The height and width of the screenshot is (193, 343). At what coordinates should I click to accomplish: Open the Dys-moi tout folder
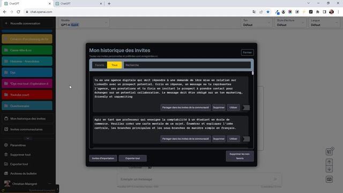(27, 84)
